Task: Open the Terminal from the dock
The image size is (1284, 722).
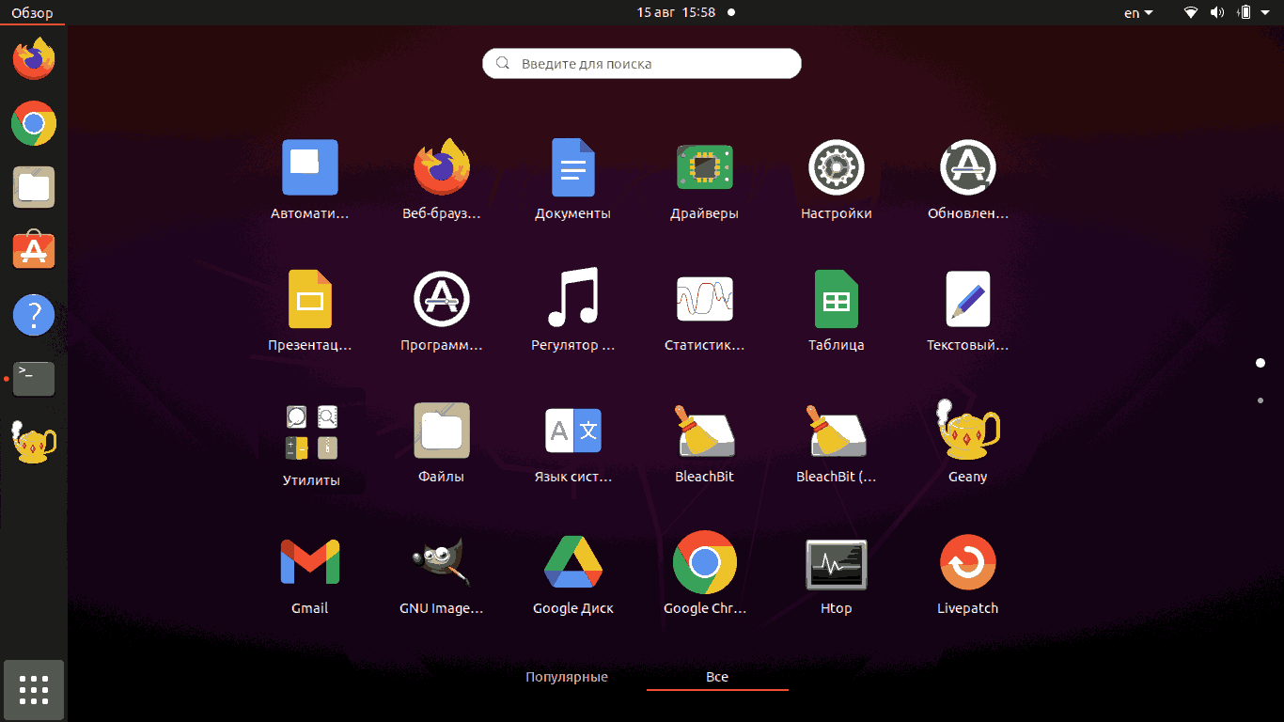Action: [34, 378]
